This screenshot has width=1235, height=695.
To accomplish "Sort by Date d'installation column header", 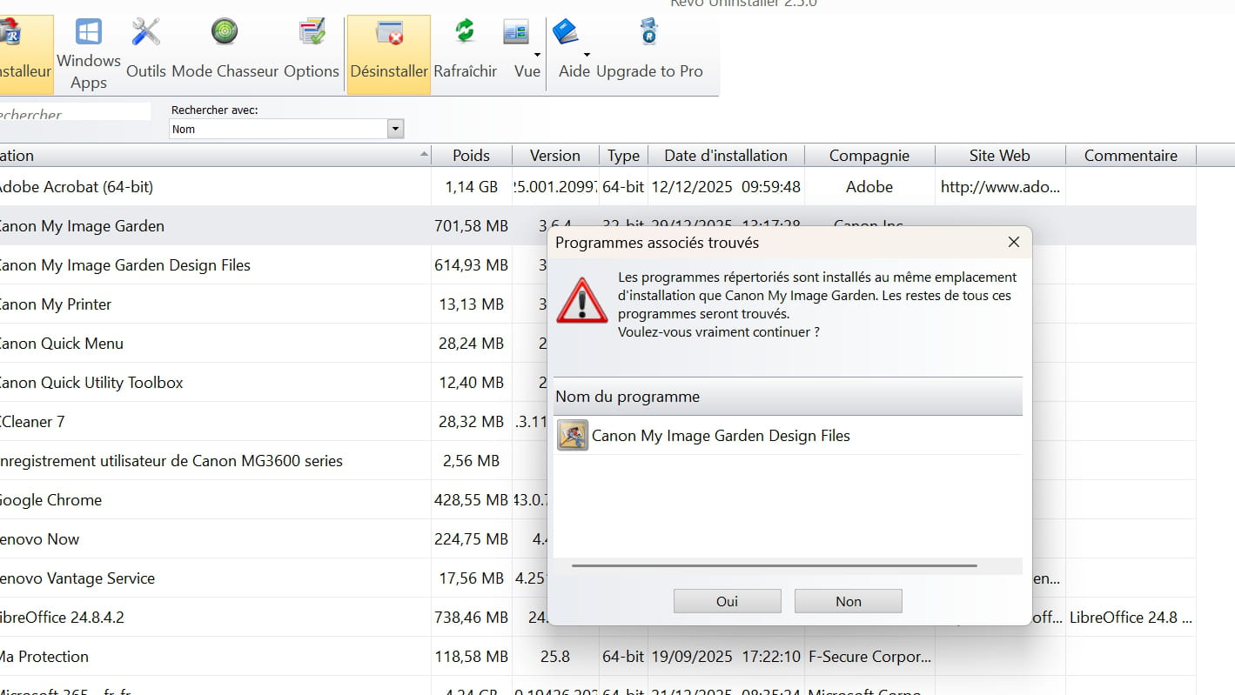I will pyautogui.click(x=726, y=156).
